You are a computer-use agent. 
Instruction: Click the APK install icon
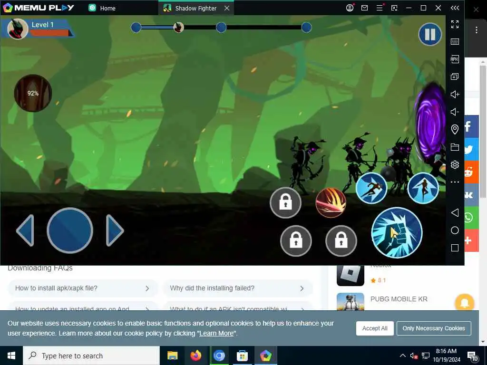[455, 59]
